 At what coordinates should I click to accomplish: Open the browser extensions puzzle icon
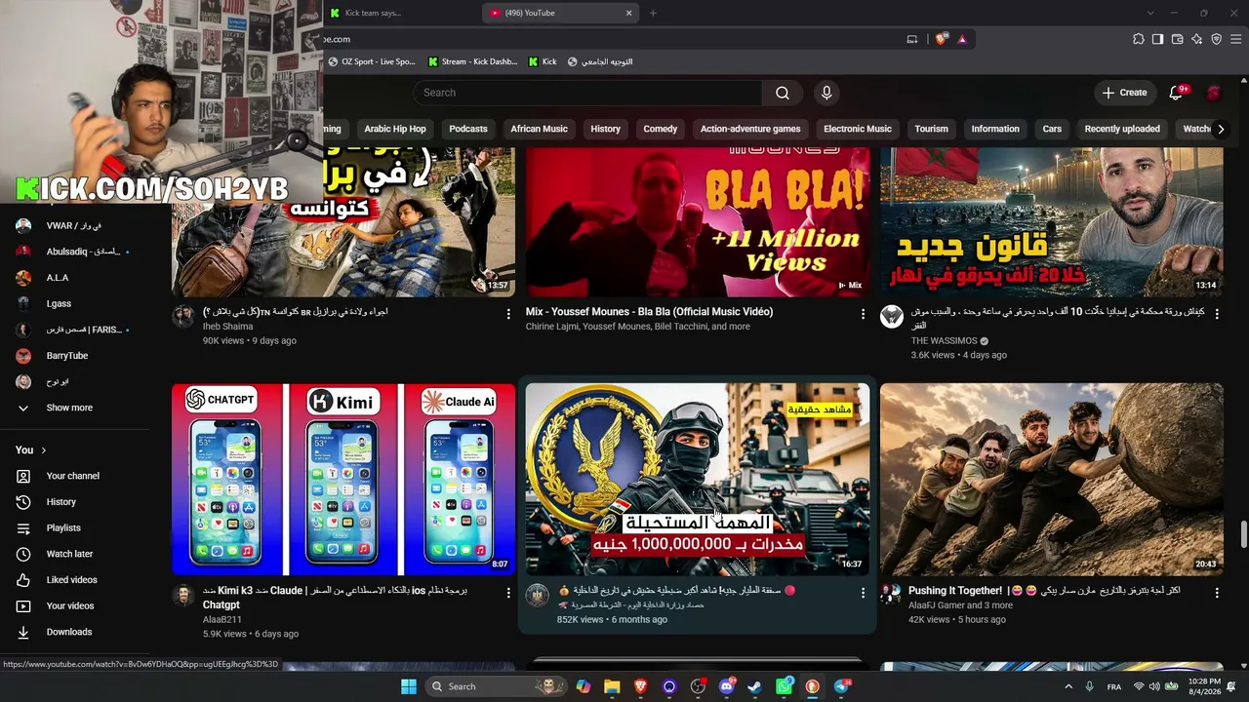(x=1138, y=39)
